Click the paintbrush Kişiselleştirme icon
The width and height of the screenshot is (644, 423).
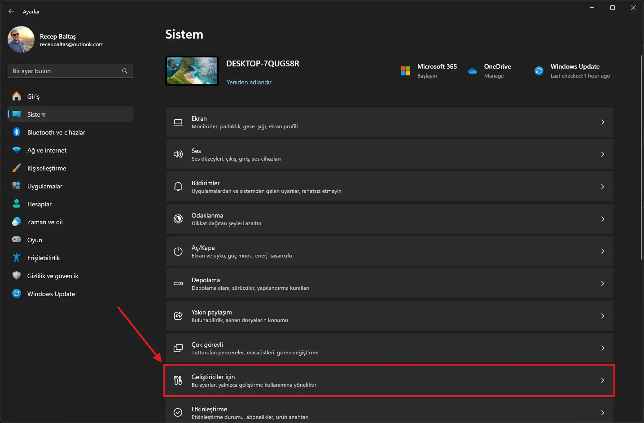[17, 168]
